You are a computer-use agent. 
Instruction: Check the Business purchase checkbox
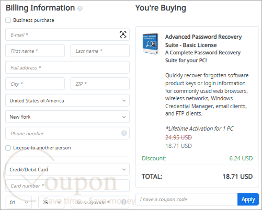pos(8,20)
